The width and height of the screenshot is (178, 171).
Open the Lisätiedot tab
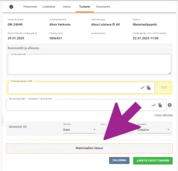[x=49, y=7]
